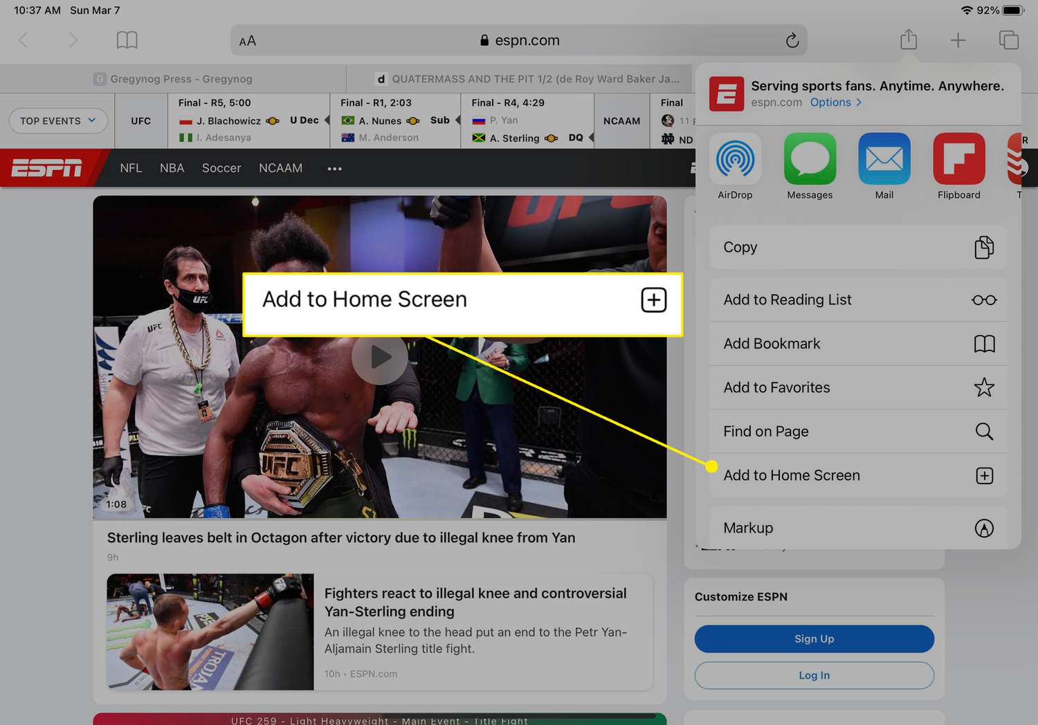
Task: Play the Sterling UFC video
Action: [379, 358]
